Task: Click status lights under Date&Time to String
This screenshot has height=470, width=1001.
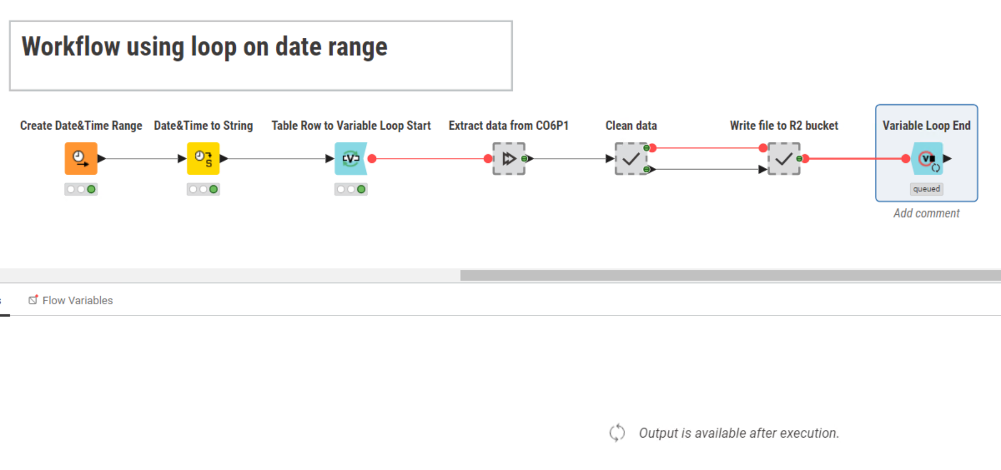Action: pyautogui.click(x=203, y=189)
